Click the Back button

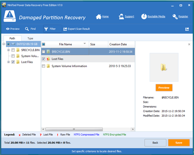(155, 143)
